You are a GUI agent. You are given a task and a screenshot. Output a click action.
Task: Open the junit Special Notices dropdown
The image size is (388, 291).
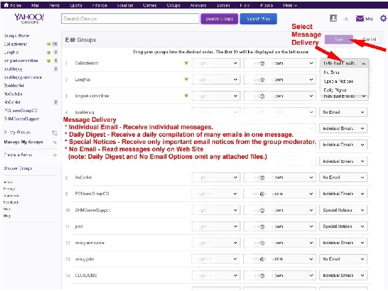click(x=343, y=226)
